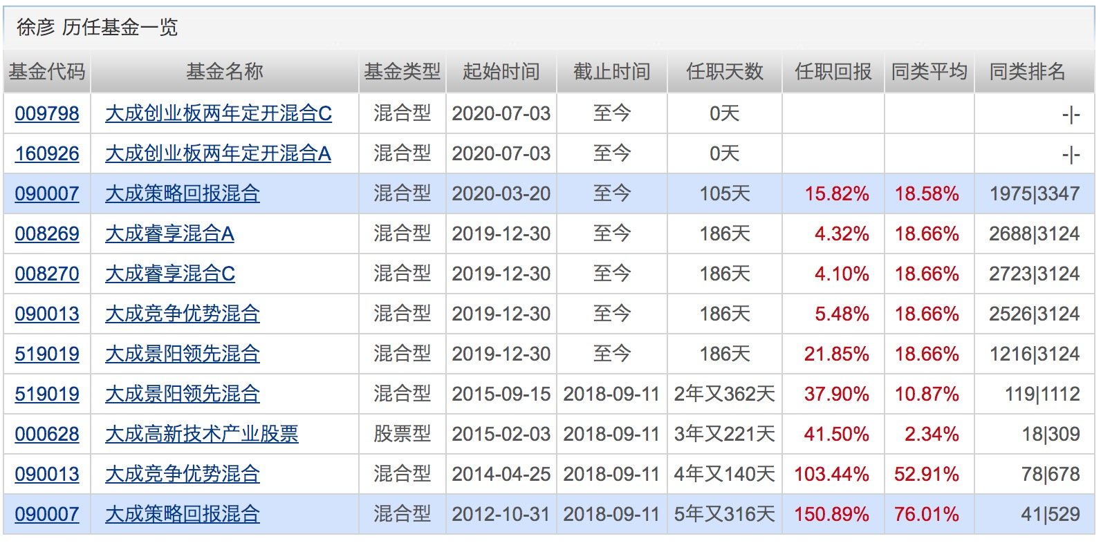Click the 76.01% category average
The image size is (1101, 543).
[x=927, y=514]
